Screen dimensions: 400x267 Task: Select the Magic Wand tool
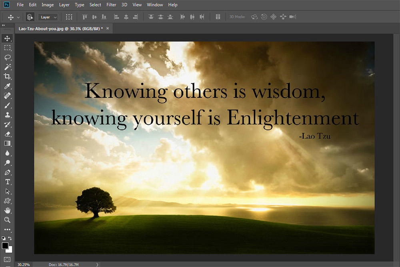[x=7, y=67]
